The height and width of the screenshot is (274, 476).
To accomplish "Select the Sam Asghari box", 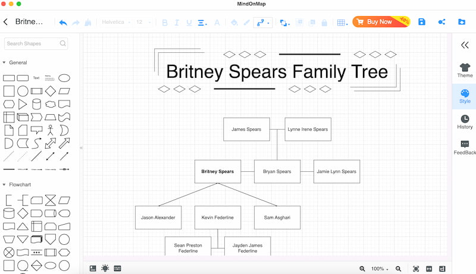I will click(x=277, y=218).
